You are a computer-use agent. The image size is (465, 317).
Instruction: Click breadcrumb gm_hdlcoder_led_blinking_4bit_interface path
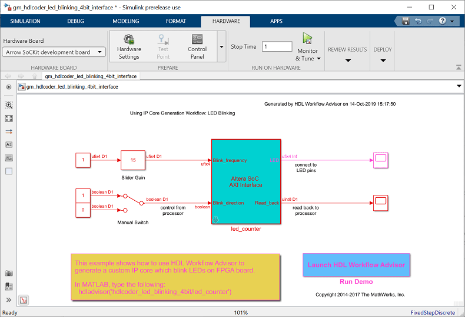click(x=72, y=87)
